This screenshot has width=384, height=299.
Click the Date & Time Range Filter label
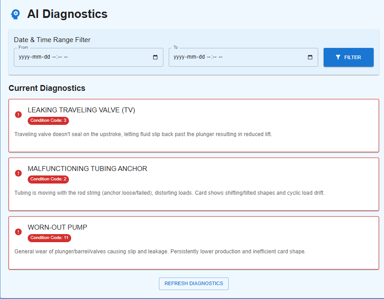(x=52, y=40)
